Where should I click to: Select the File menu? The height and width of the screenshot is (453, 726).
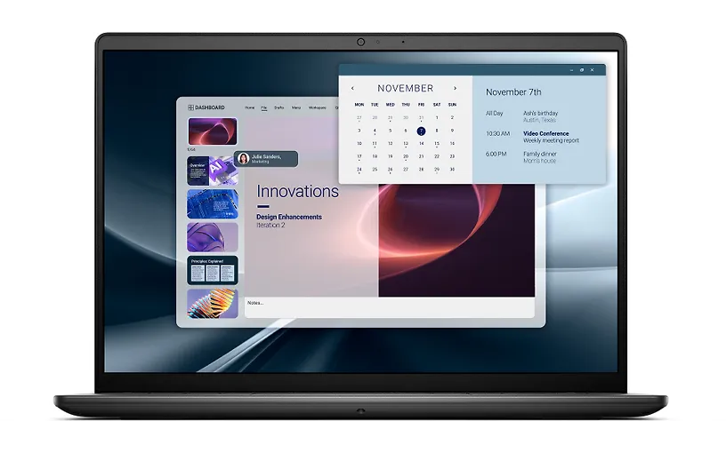264,107
